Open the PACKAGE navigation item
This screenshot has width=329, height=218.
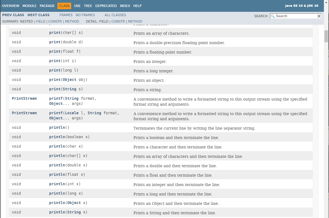coord(47,6)
